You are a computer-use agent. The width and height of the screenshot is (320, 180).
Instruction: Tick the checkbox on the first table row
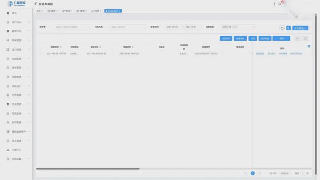[41, 54]
